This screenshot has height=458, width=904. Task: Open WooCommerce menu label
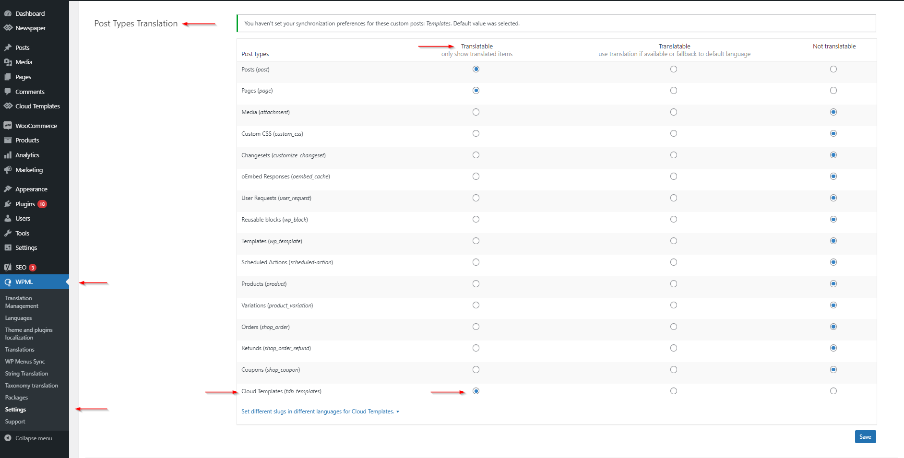(x=36, y=126)
